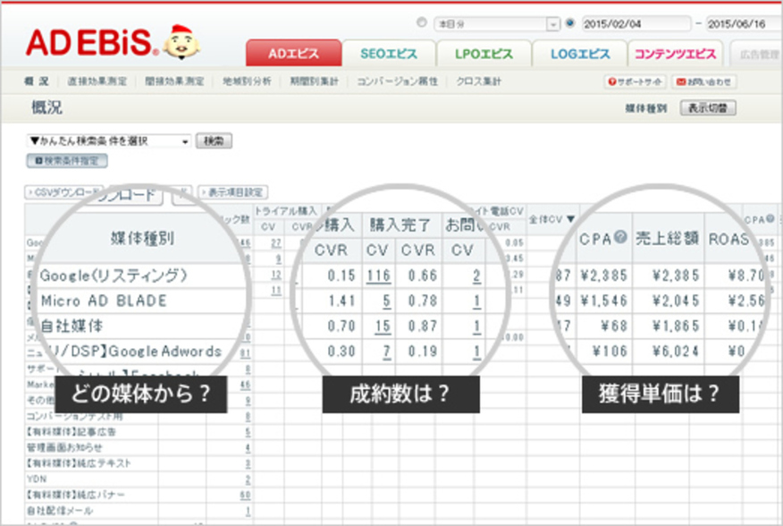This screenshot has width=783, height=526.
Task: Switch to the SEOエビス tab
Action: 390,54
